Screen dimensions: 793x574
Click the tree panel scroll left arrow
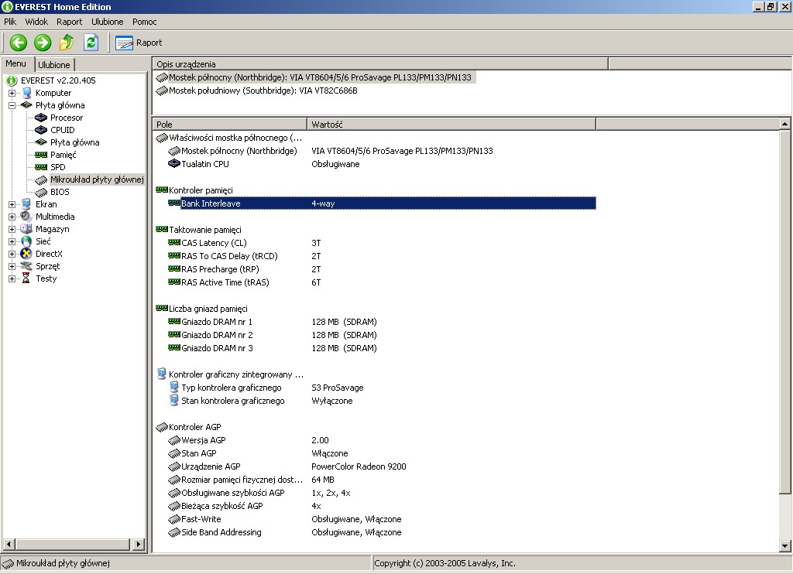tap(9, 544)
